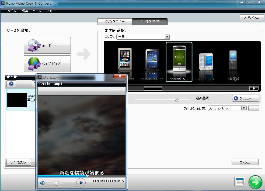Close the プレビュー preview window

120,76
